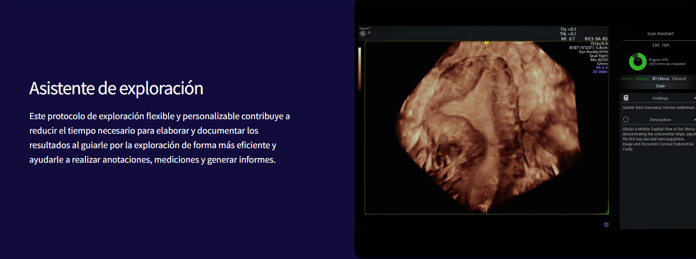The image size is (696, 259).
Task: Click the SRI II 4 setting text
Action: coord(602,68)
